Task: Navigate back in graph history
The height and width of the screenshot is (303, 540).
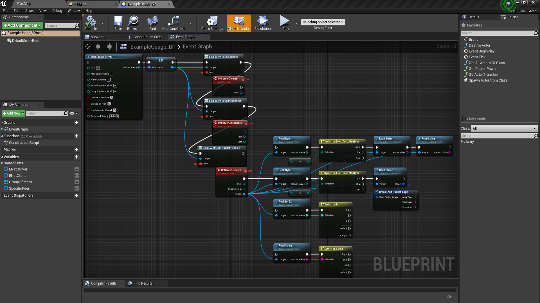Action: [x=98, y=47]
